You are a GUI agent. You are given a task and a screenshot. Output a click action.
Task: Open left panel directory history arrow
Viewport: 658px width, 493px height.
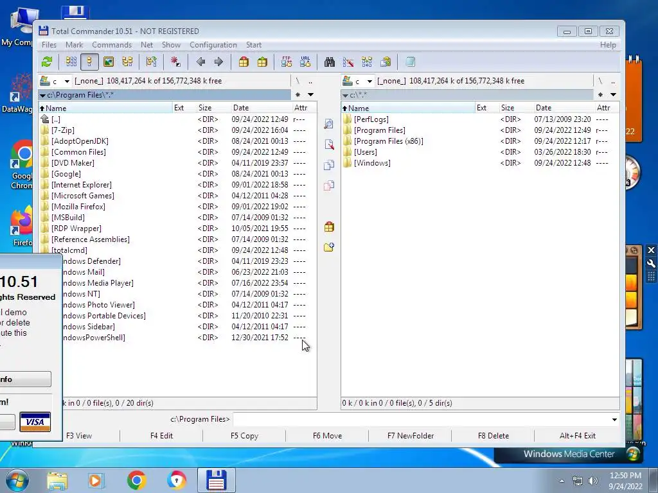tap(310, 95)
